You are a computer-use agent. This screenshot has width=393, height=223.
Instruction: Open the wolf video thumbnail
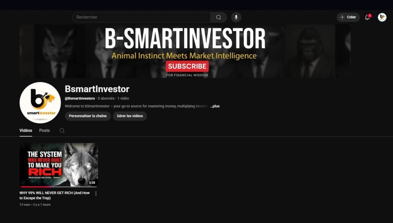[x=59, y=165]
